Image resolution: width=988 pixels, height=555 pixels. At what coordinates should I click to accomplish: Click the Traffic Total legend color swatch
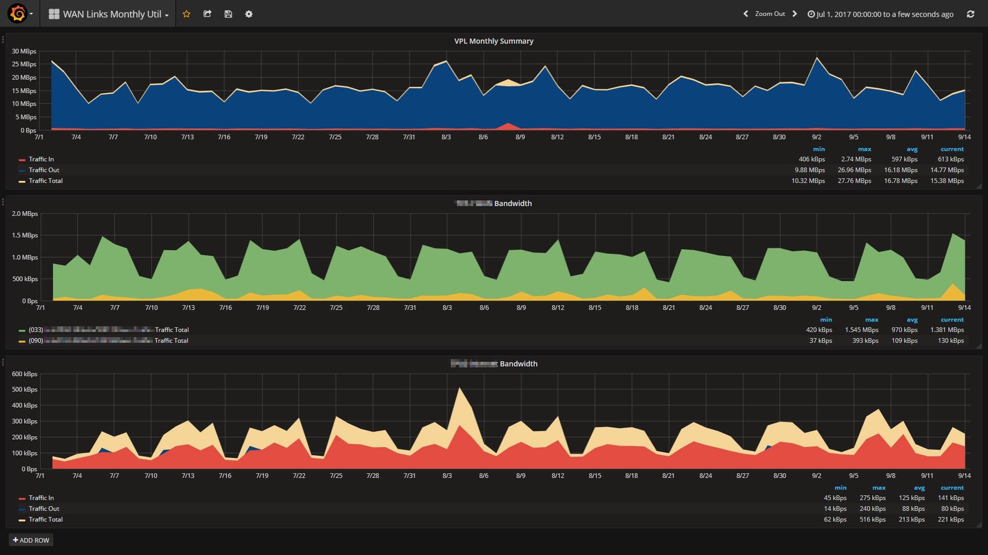(x=23, y=180)
